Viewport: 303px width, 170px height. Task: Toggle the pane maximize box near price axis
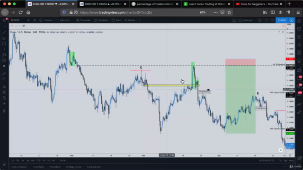[x=283, y=32]
